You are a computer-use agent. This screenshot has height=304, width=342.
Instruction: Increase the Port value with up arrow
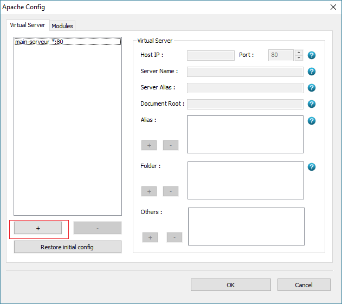click(299, 53)
